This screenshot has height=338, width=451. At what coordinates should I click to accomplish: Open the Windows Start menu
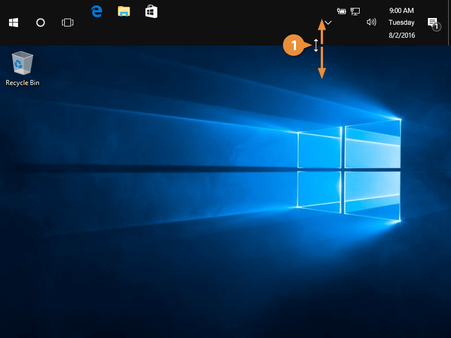(14, 23)
